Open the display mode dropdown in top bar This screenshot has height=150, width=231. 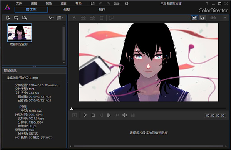click(117, 3)
